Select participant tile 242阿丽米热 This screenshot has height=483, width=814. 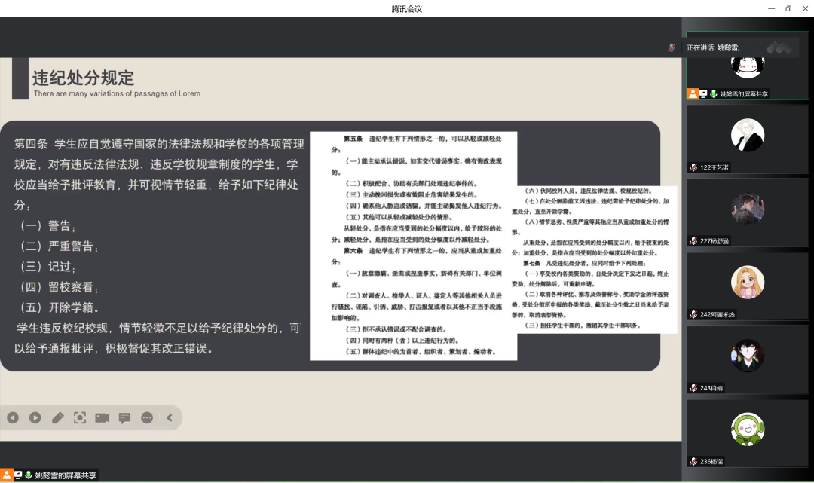[747, 284]
